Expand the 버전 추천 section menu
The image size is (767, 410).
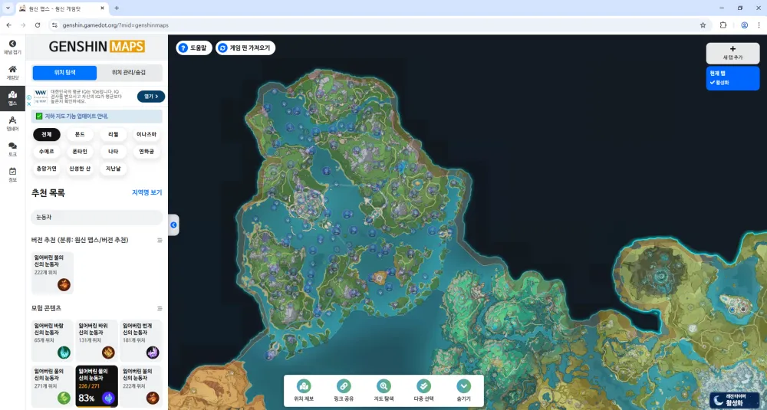[160, 241]
